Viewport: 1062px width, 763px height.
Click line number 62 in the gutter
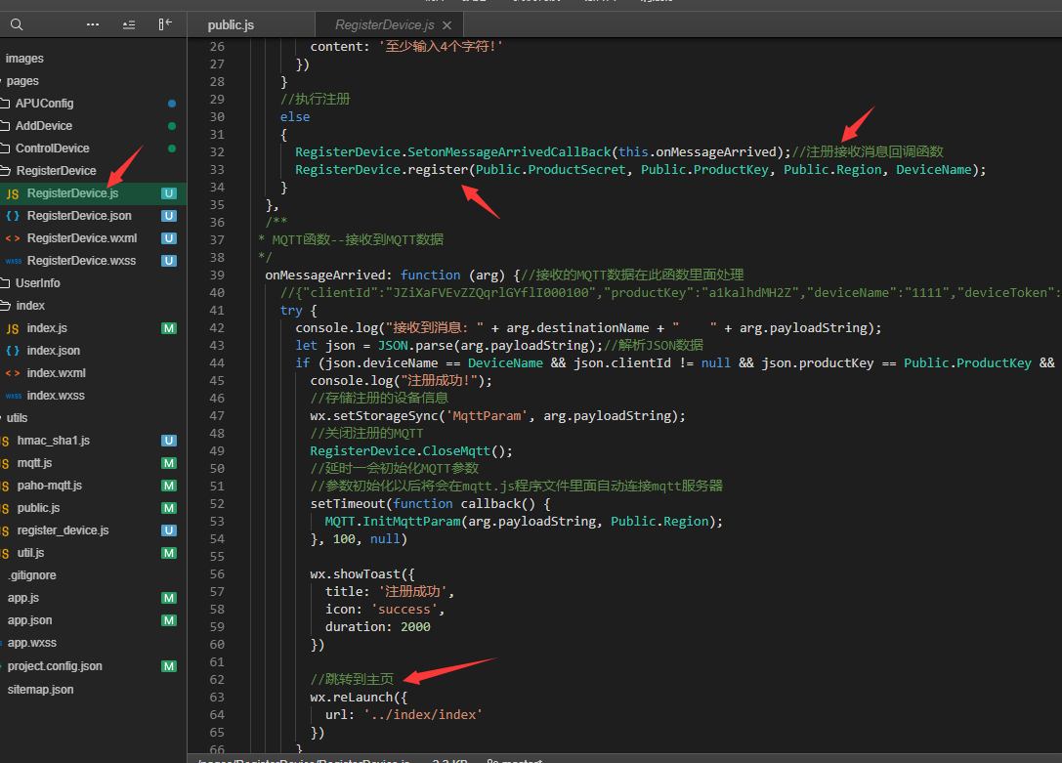217,679
